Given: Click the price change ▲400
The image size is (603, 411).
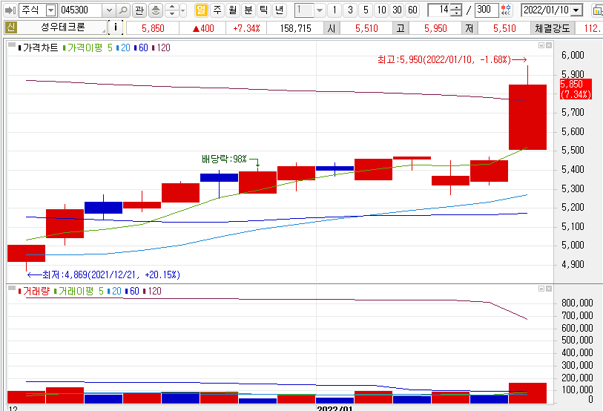Looking at the screenshot, I should [x=203, y=28].
